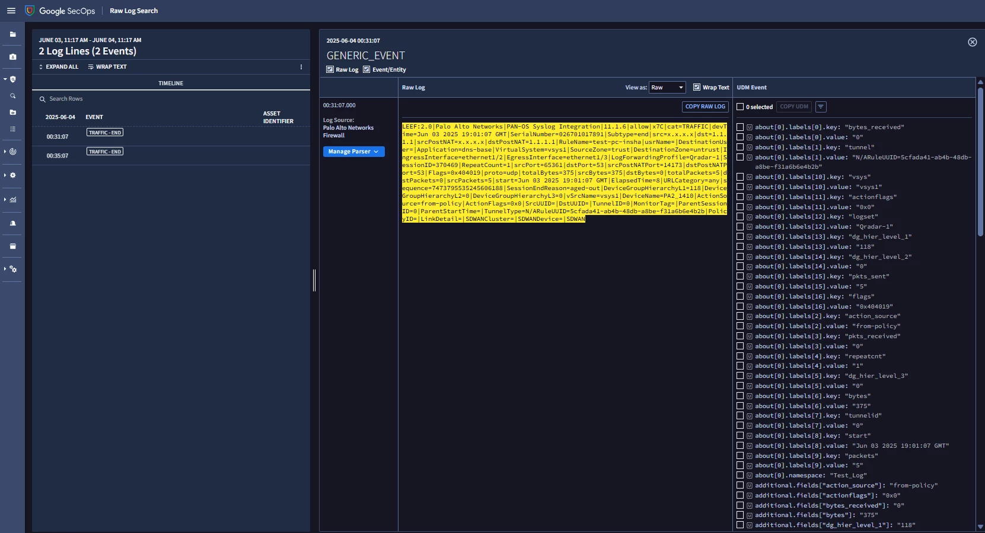Click the gear icon in sidebar
Image resolution: width=985 pixels, height=533 pixels.
pyautogui.click(x=13, y=175)
